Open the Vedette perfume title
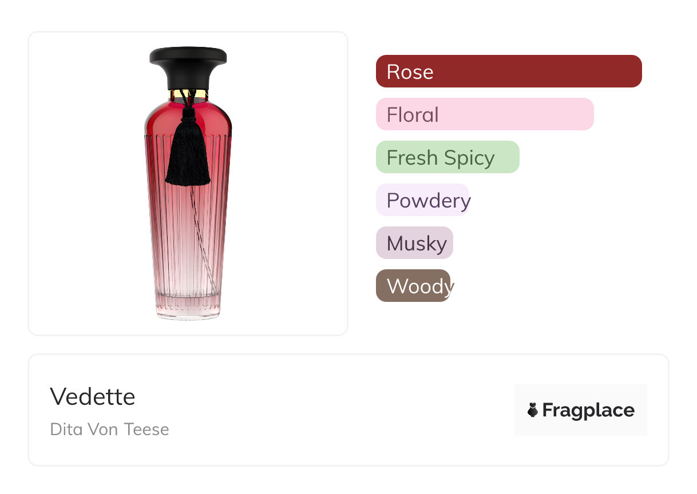 click(x=93, y=397)
